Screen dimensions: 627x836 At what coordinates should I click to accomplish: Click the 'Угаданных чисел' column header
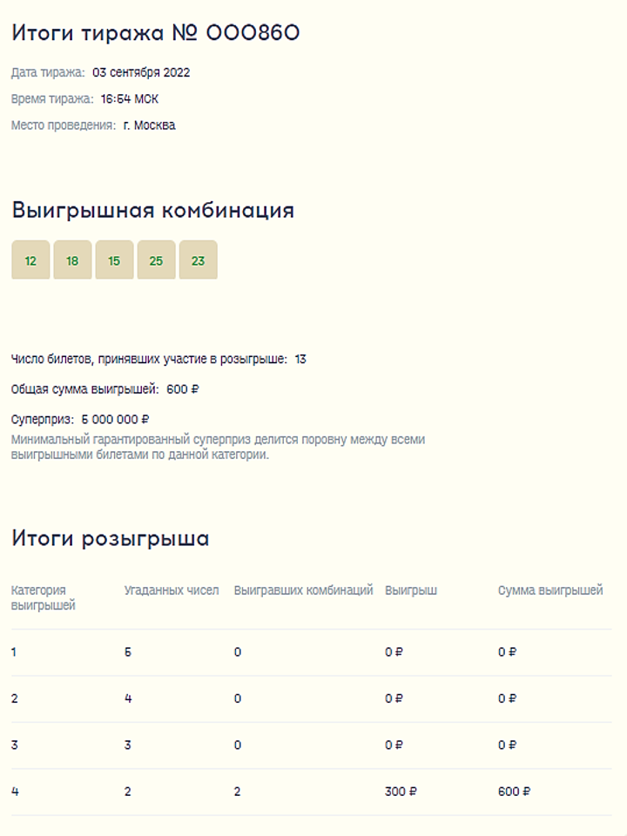pyautogui.click(x=172, y=590)
